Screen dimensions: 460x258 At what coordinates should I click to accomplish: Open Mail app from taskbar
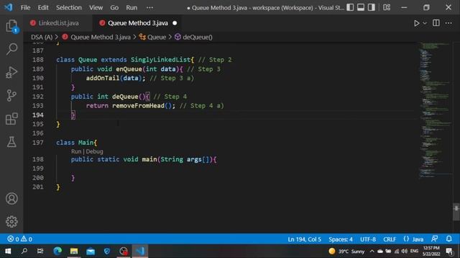(x=91, y=252)
